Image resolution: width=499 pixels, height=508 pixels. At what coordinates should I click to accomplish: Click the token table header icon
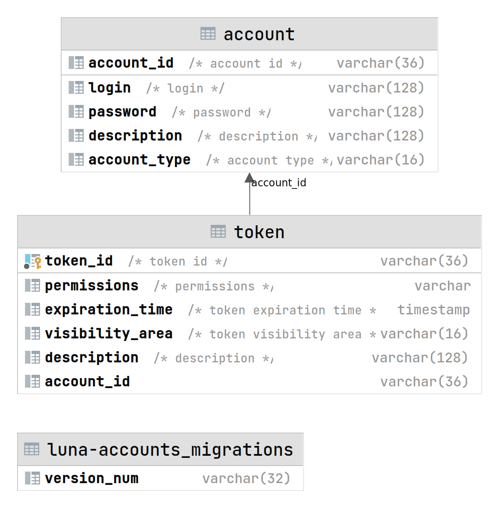[218, 232]
